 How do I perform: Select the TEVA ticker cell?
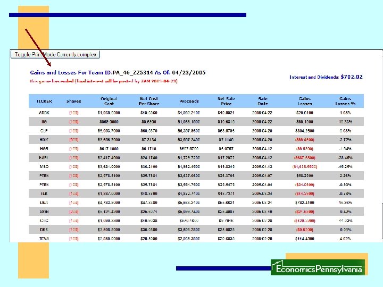pyautogui.click(x=44, y=239)
